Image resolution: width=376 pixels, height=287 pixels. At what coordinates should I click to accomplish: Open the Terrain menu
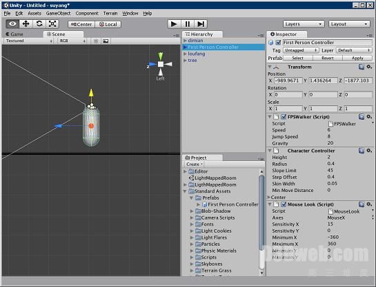click(x=110, y=13)
